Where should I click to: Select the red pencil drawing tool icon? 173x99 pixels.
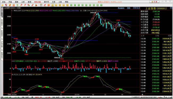pyautogui.click(x=32, y=5)
